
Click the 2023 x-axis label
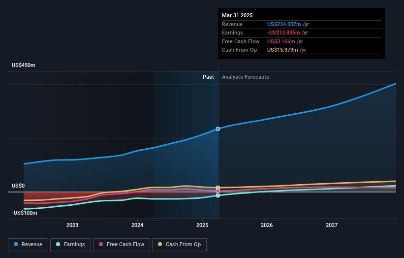tap(72, 225)
